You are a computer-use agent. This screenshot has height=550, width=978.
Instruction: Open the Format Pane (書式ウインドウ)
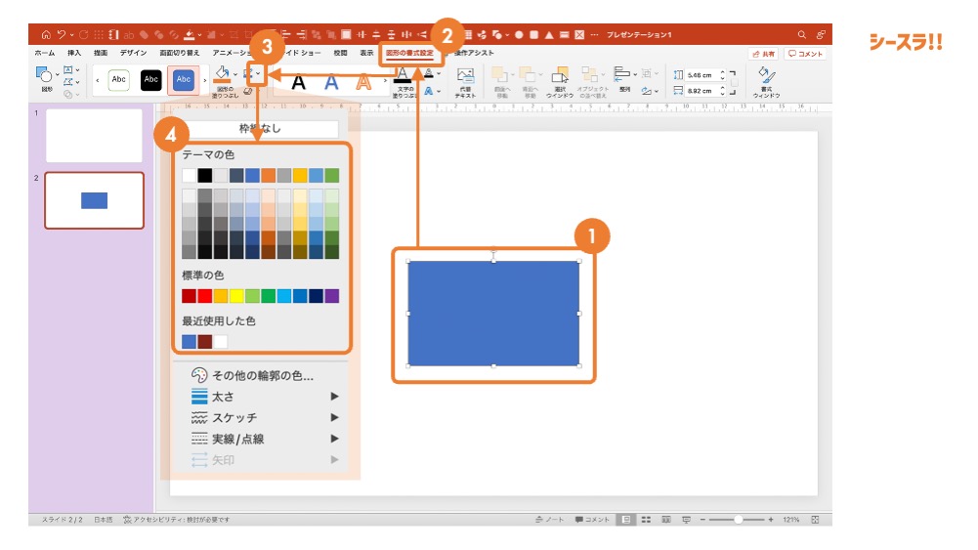click(x=767, y=80)
